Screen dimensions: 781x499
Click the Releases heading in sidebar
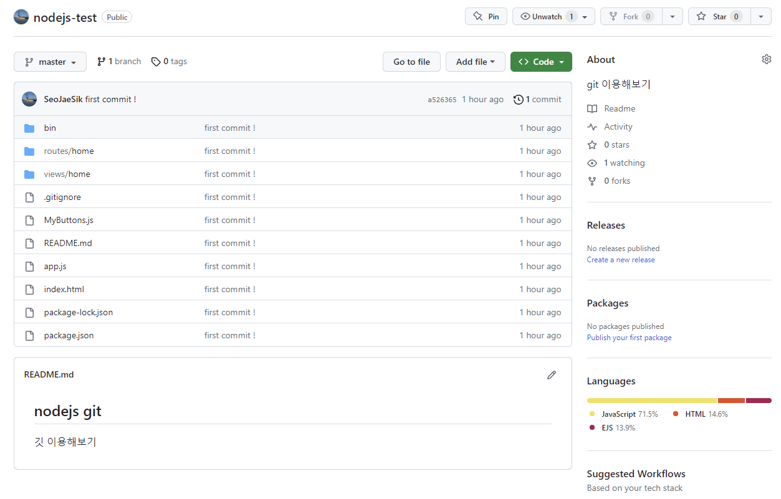pos(606,226)
